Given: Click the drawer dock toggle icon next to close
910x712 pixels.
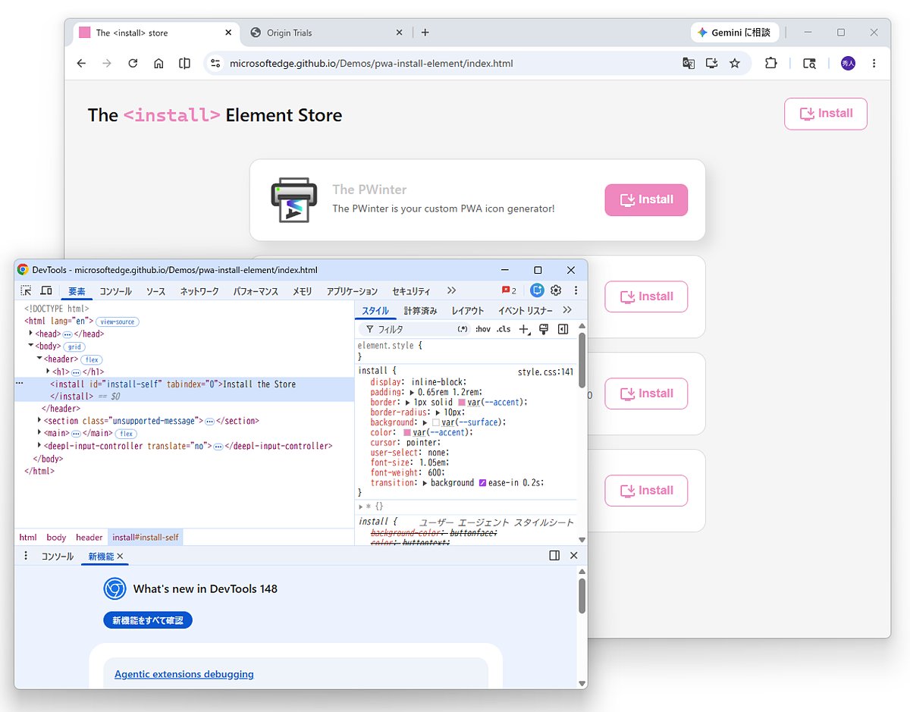Looking at the screenshot, I should [554, 556].
